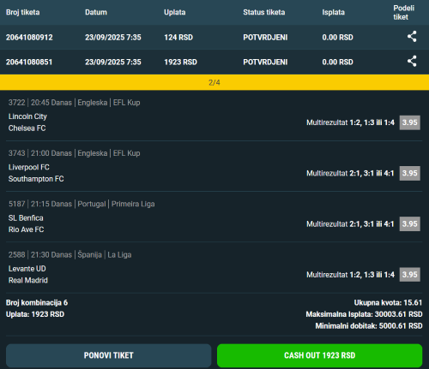Share ticket 20641080851 via share icon
429x369 pixels.
coord(412,62)
